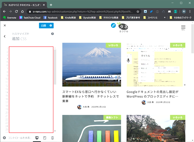The image size is (194, 142).
Task: Go back in browser history
Action: click(4, 12)
